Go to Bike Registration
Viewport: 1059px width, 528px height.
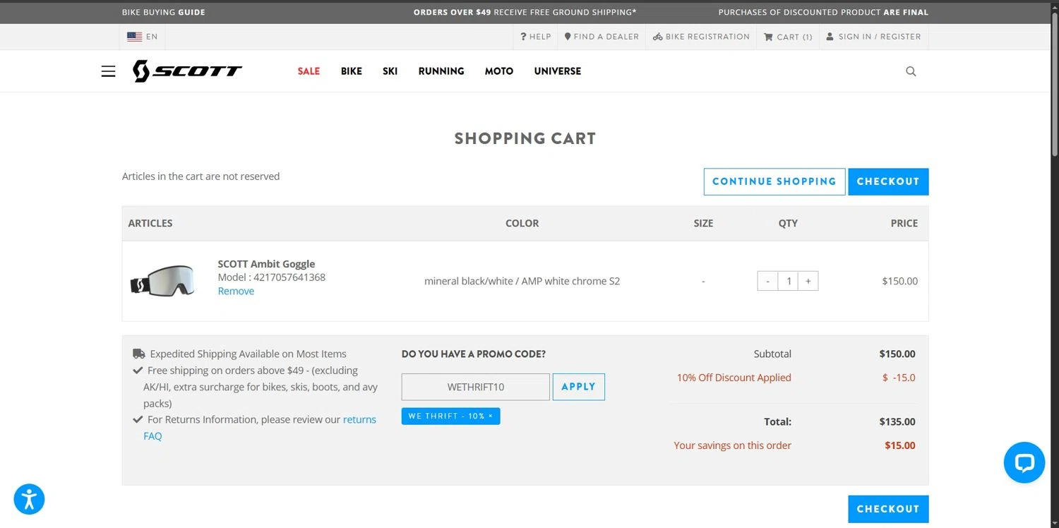coord(701,37)
